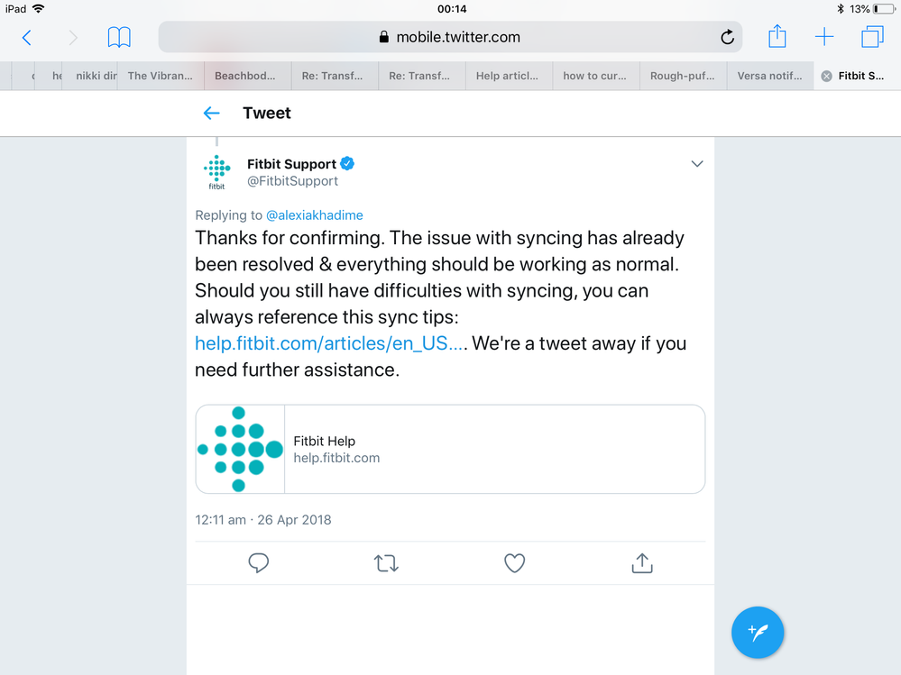Screen dimensions: 901x675
Task: Show all tabs overview icon
Action: click(x=872, y=37)
